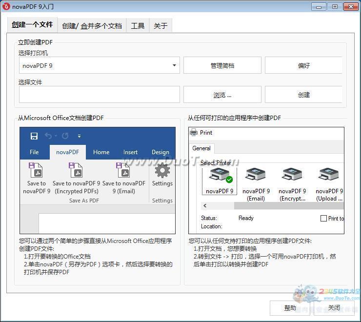361x322 pixels.
Task: Click the Save to novaPDF 9 icon
Action: click(x=36, y=170)
